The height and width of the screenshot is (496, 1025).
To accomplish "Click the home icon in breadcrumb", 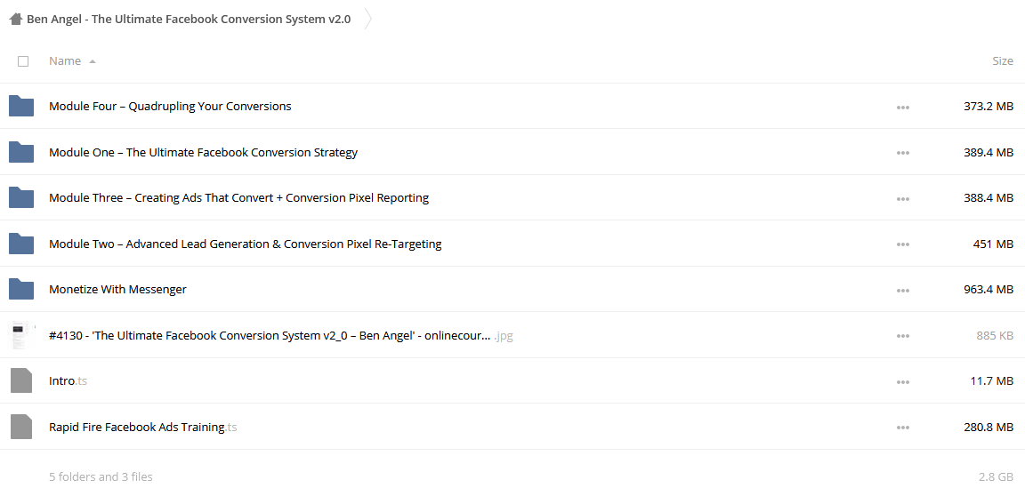I will pos(16,19).
